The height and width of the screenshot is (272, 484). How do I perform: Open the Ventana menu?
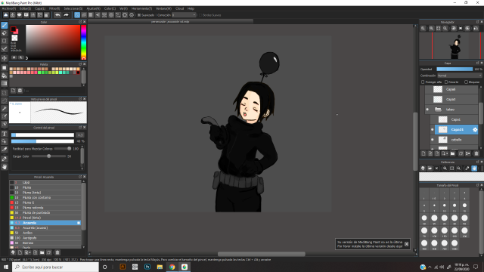[163, 8]
